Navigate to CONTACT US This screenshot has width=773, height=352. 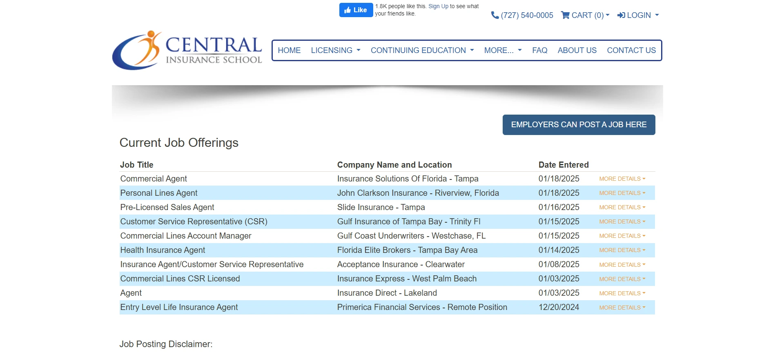coord(631,50)
